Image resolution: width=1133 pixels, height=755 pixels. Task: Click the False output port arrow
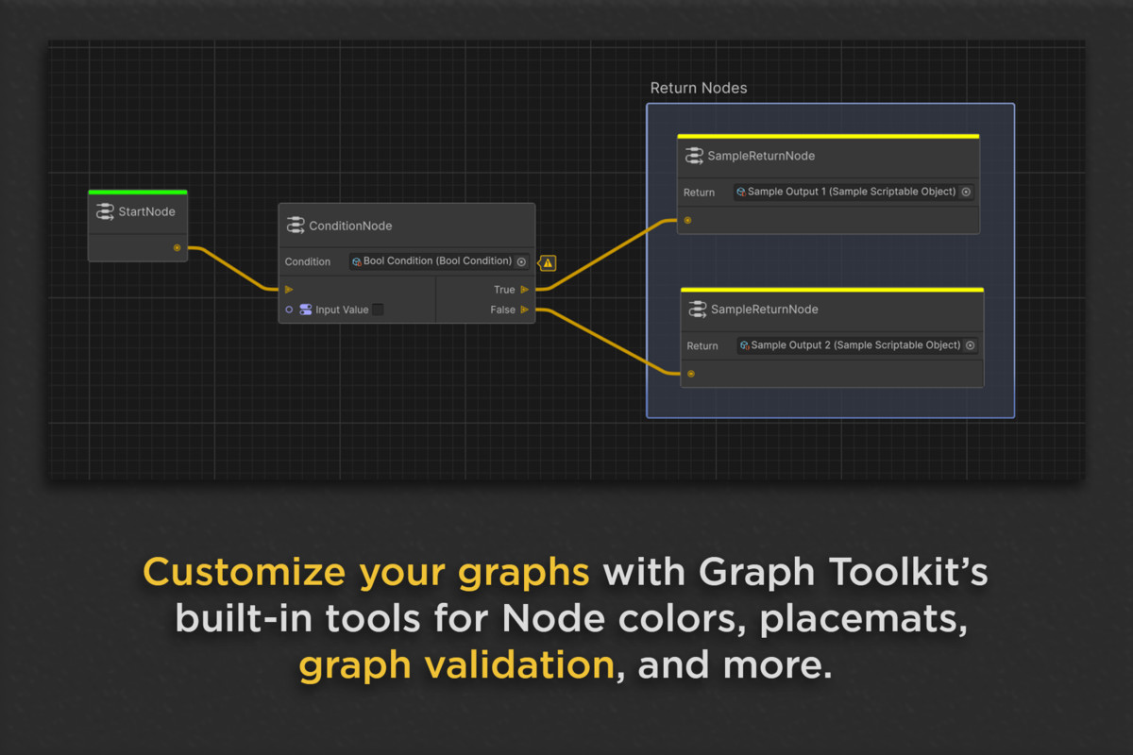point(525,310)
